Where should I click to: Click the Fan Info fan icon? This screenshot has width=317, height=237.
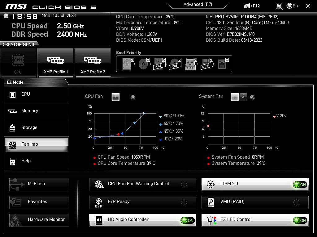tap(12, 145)
